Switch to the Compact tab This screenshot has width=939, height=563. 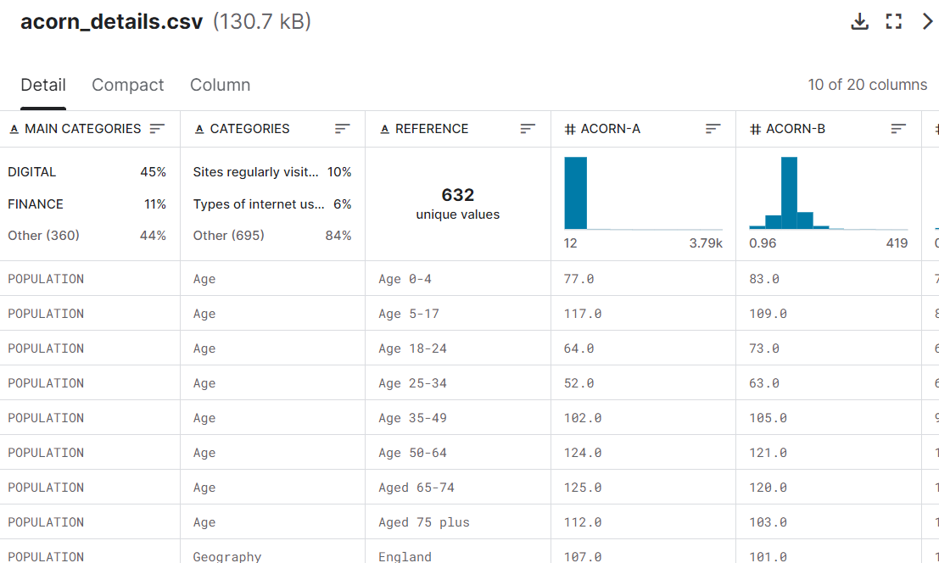pos(128,85)
